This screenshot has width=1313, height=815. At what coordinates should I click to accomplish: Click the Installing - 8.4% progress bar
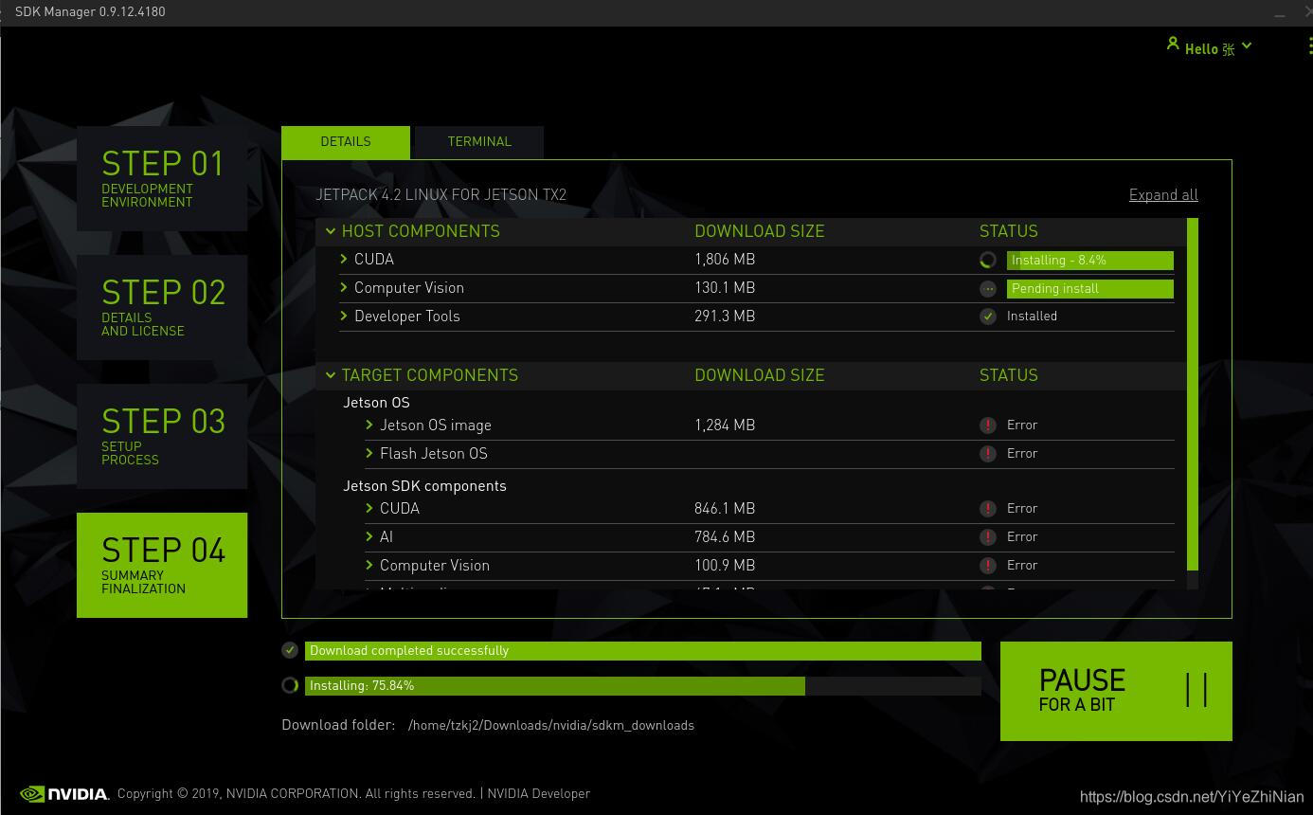[x=1090, y=260]
